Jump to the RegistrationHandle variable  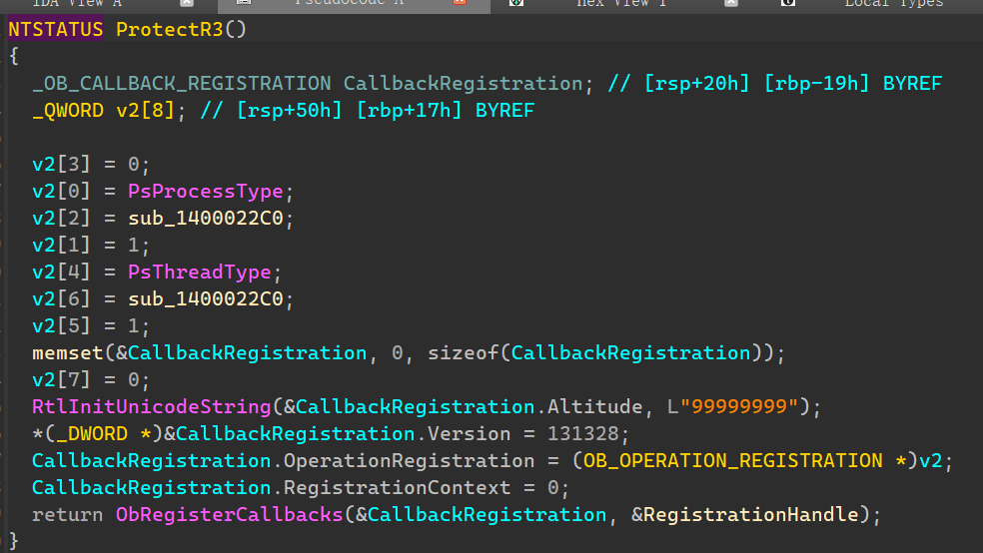coord(750,514)
